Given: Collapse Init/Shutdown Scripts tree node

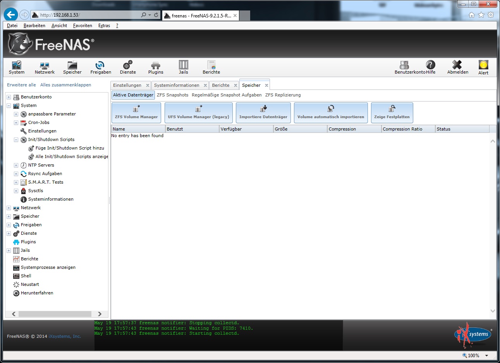Looking at the screenshot, I should click(16, 139).
